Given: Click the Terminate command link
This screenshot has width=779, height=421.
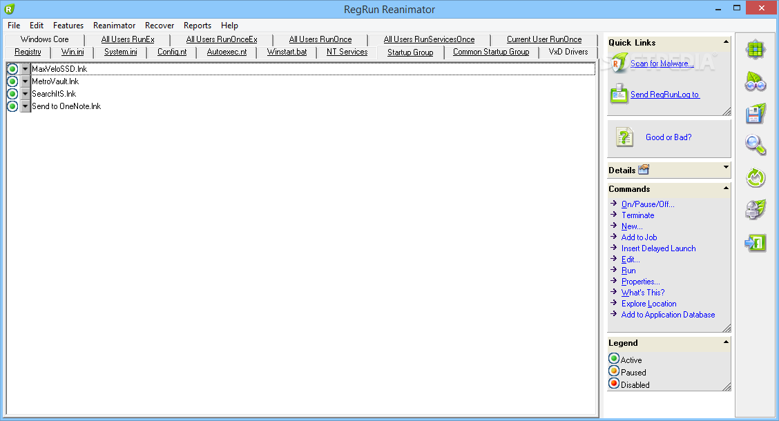Looking at the screenshot, I should [637, 215].
